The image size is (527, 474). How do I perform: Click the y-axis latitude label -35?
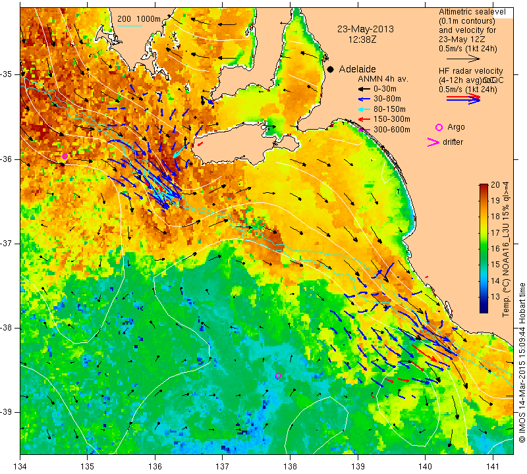[x=7, y=74]
